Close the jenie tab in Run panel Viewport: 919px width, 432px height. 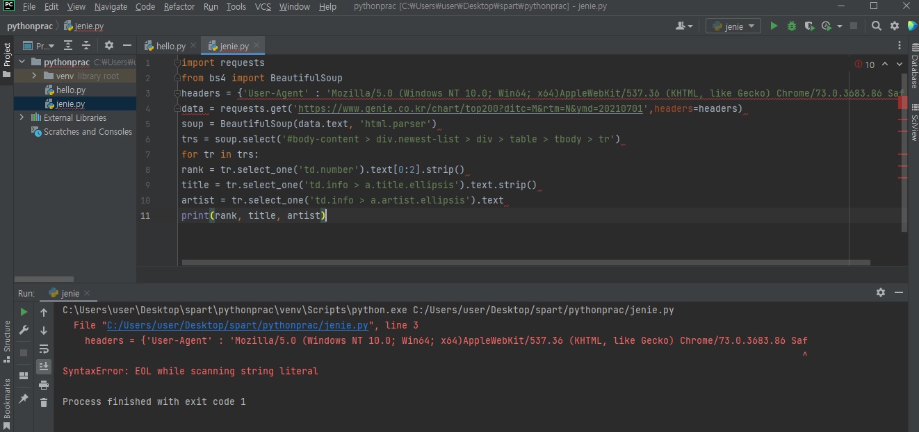(88, 292)
